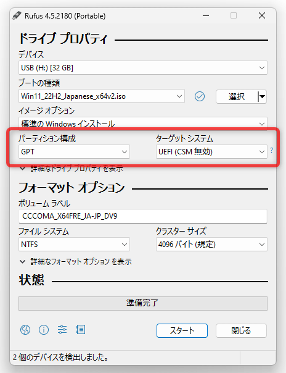Open the イメージ オプション dropdown
Screen dimensions: 286x373
pos(143,124)
